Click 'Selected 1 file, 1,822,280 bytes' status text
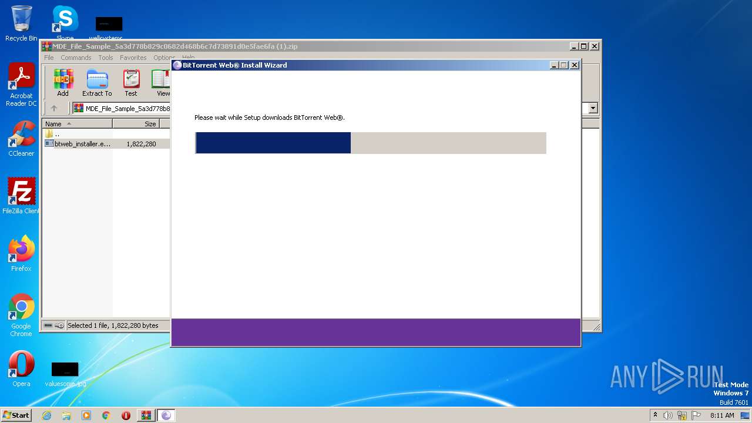The image size is (752, 423). 113,325
